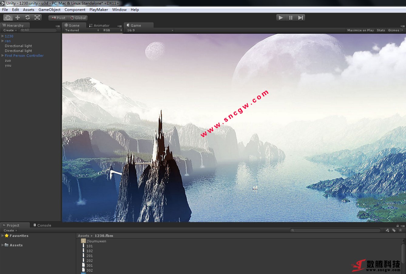Select the Rotate tool
This screenshot has height=274, width=406.
(x=27, y=18)
